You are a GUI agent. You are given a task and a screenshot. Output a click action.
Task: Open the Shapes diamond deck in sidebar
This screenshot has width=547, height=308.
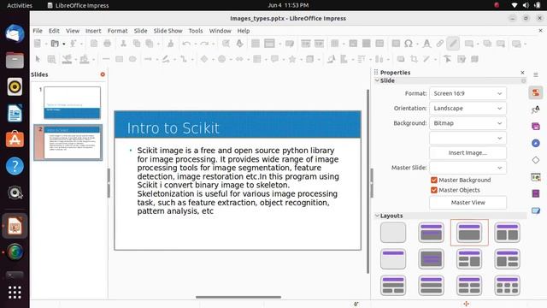[536, 160]
